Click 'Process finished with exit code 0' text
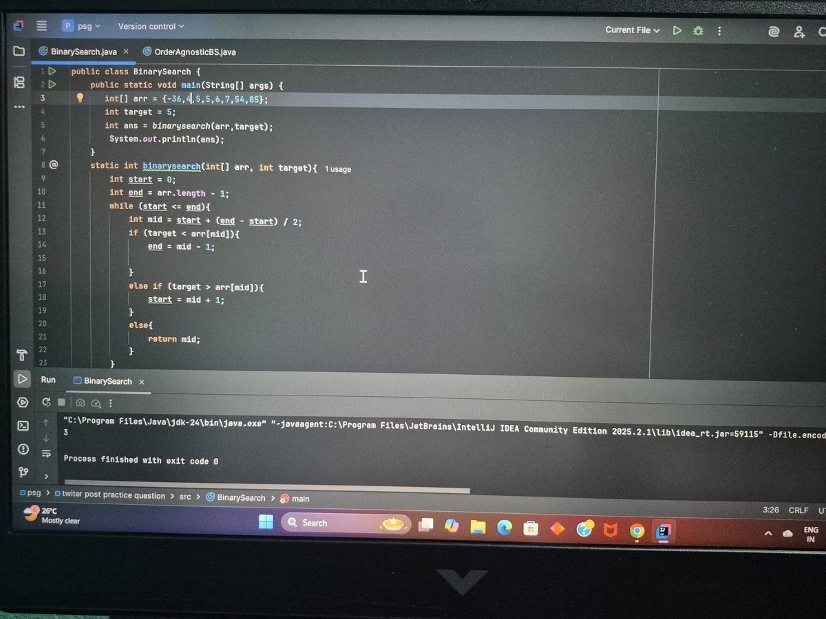 pos(141,460)
